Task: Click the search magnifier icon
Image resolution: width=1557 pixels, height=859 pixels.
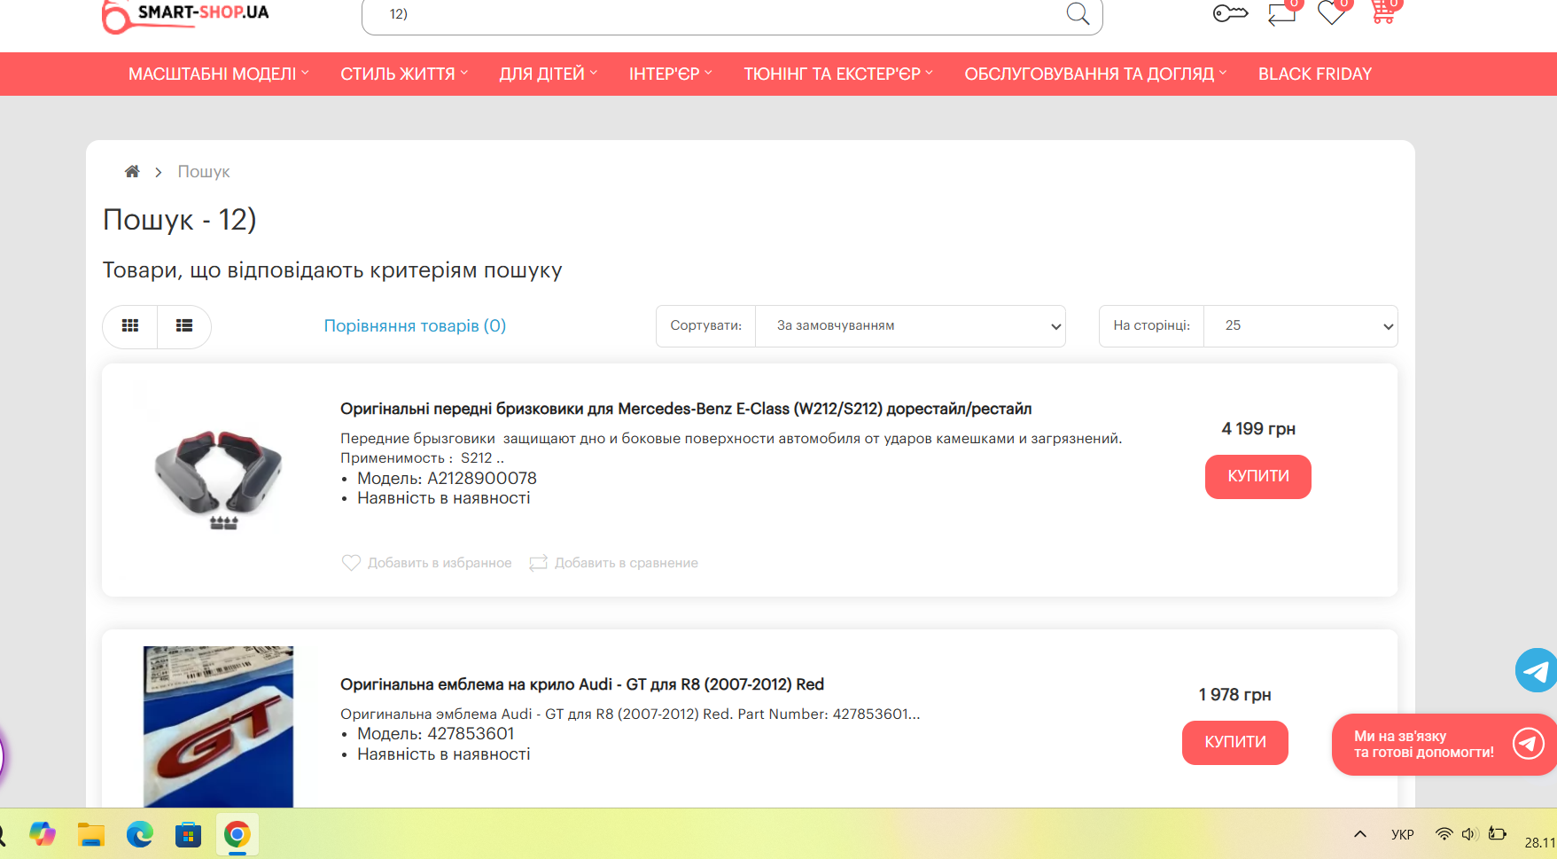Action: coord(1078,13)
